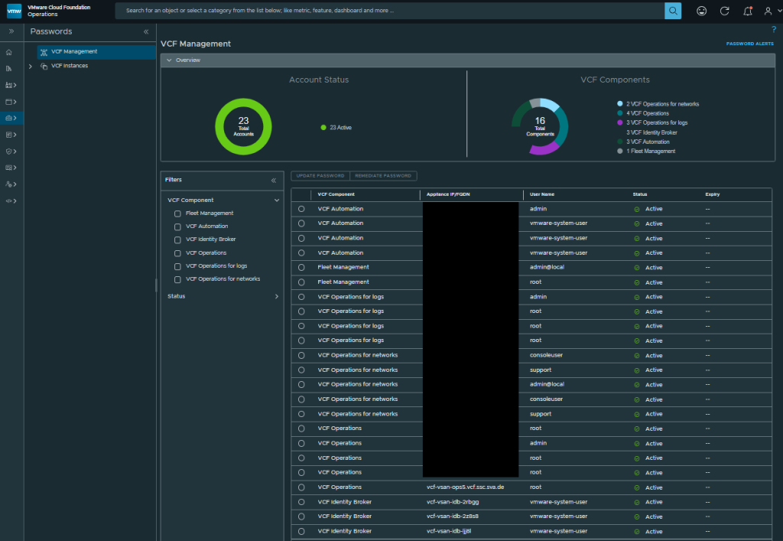The image size is (783, 541).
Task: Collapse the Overview section
Action: [169, 60]
